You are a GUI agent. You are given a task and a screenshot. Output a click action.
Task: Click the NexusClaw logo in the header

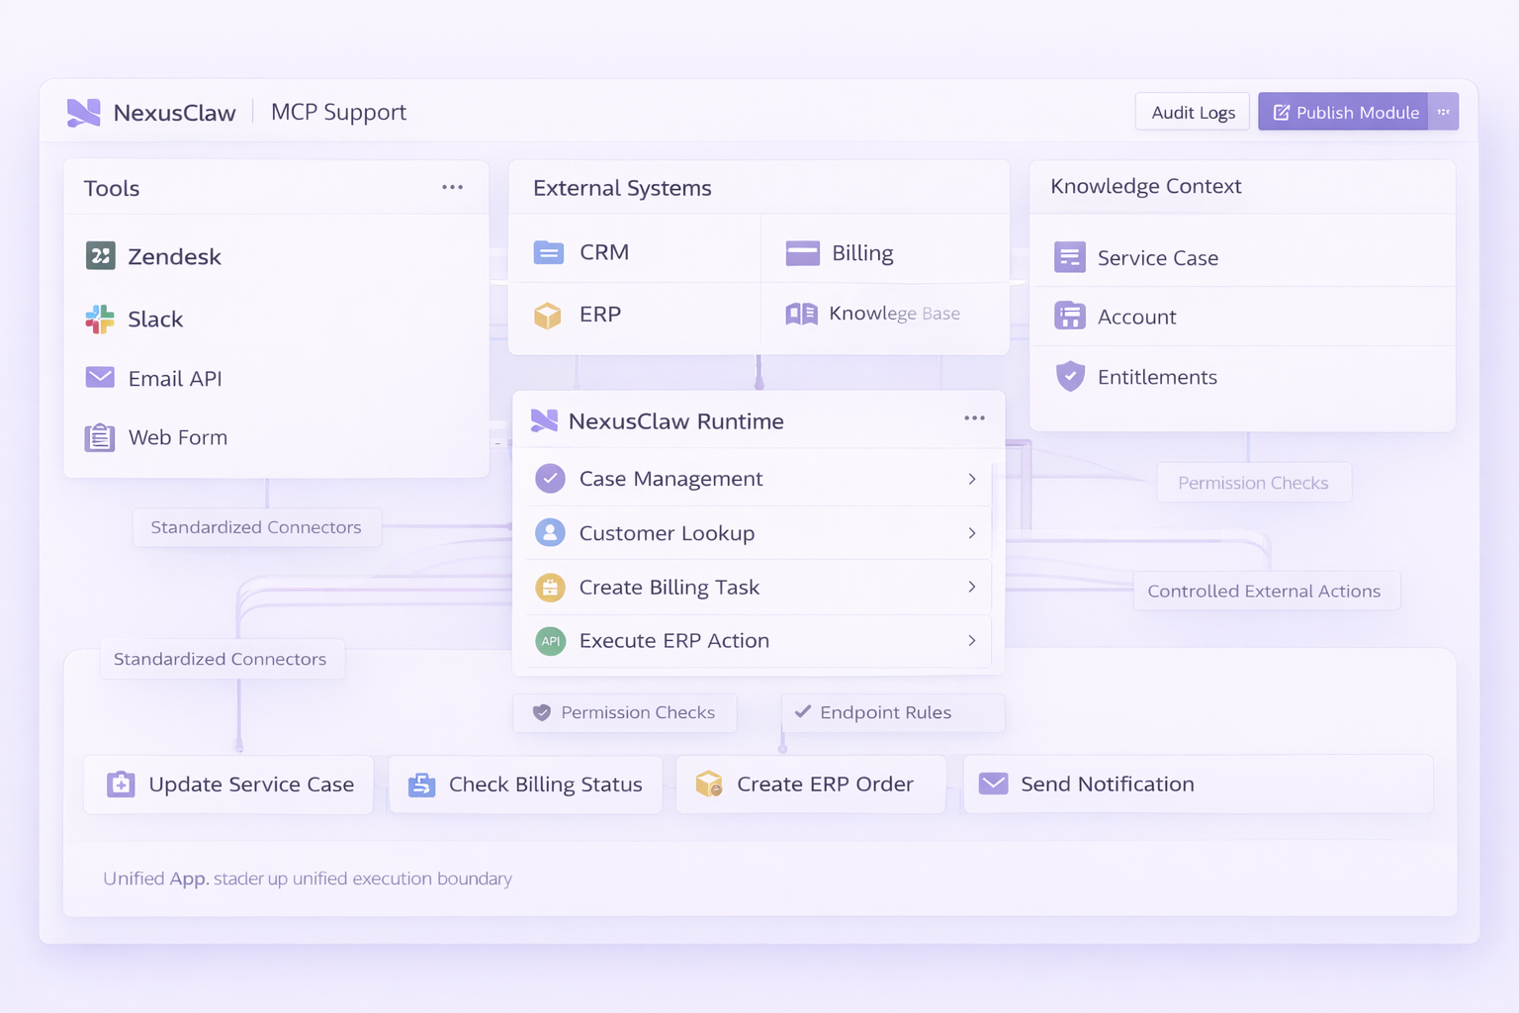[84, 111]
